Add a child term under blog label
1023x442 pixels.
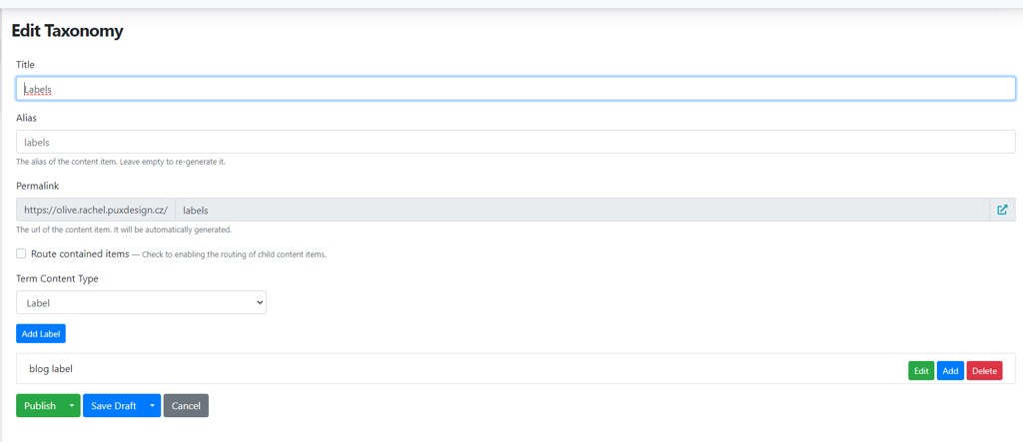[950, 371]
